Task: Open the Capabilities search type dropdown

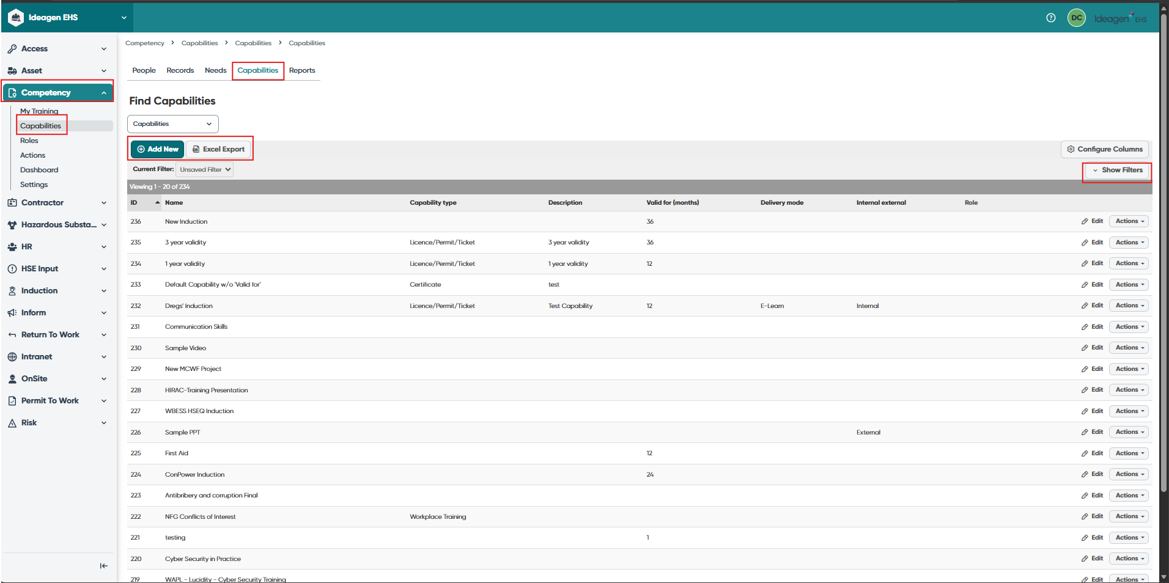Action: click(x=173, y=124)
